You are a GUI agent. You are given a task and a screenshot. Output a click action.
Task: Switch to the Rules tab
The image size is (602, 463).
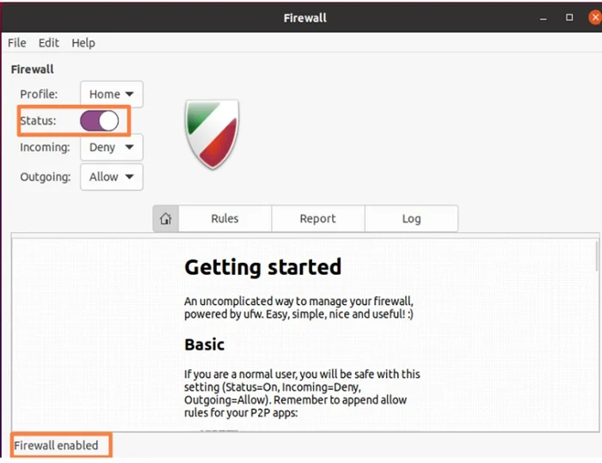(225, 219)
